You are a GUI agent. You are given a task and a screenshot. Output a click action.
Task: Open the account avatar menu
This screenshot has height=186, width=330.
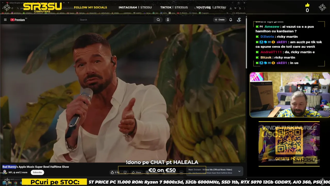[x=239, y=20]
